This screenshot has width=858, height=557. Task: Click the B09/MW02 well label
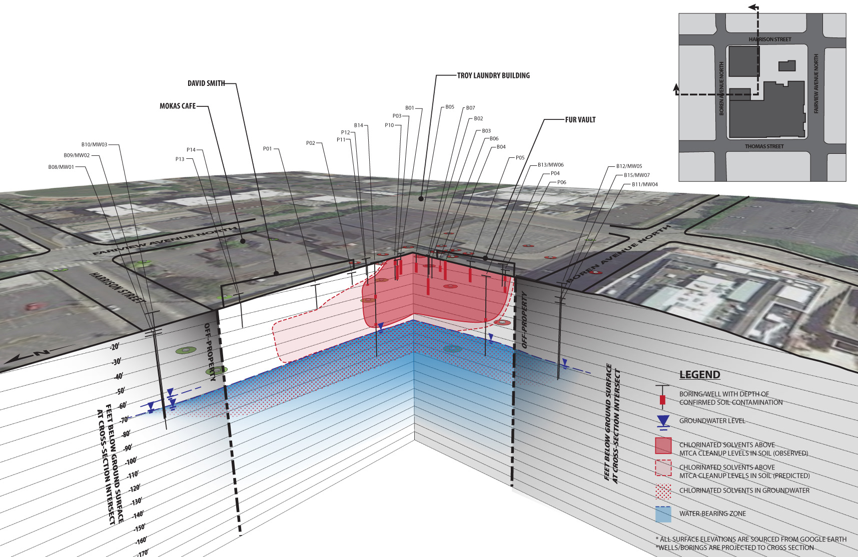tap(77, 155)
